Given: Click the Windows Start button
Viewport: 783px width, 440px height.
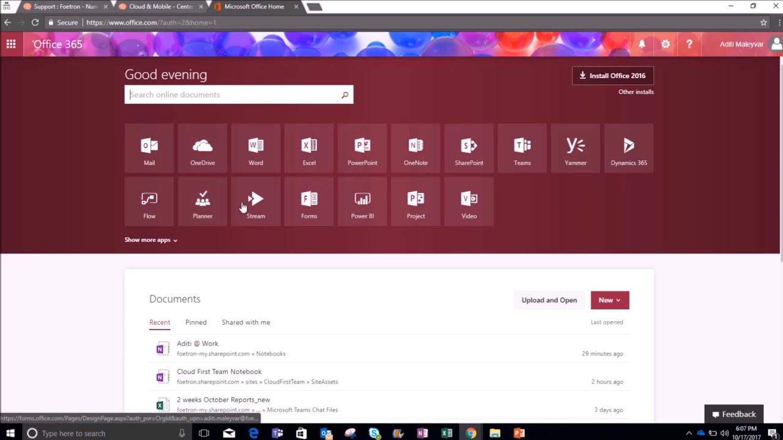Looking at the screenshot, I should click(x=10, y=433).
